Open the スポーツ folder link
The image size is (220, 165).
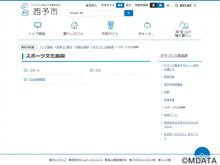pyautogui.click(x=35, y=70)
